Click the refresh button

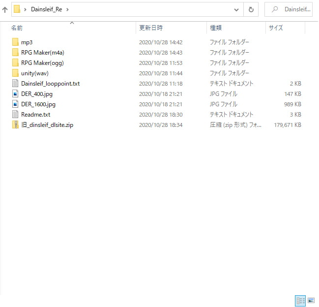(251, 9)
